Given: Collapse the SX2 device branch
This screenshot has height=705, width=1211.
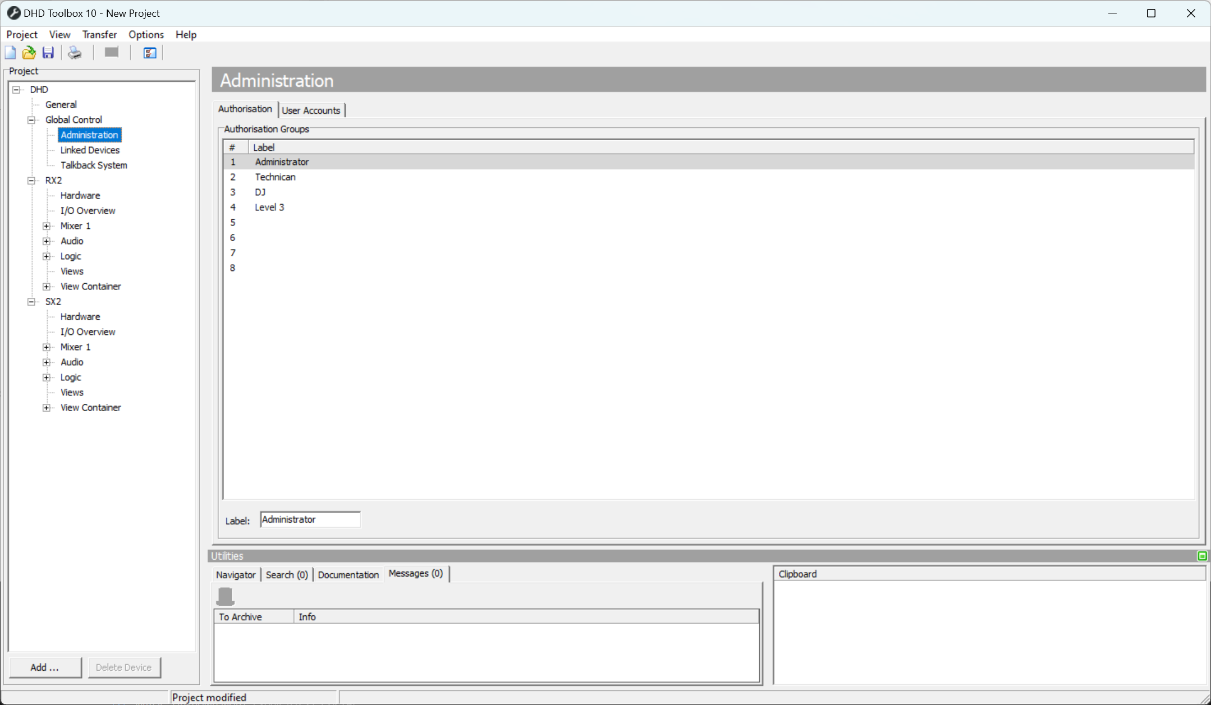Looking at the screenshot, I should coord(32,301).
